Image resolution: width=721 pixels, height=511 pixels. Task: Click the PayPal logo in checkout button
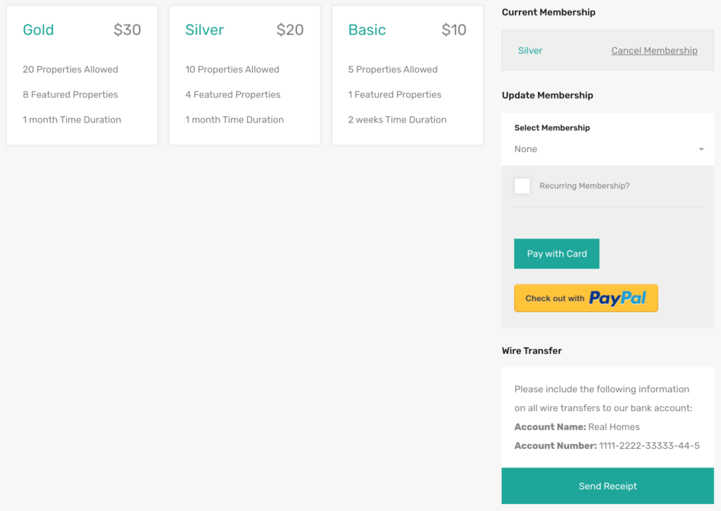pyautogui.click(x=617, y=298)
